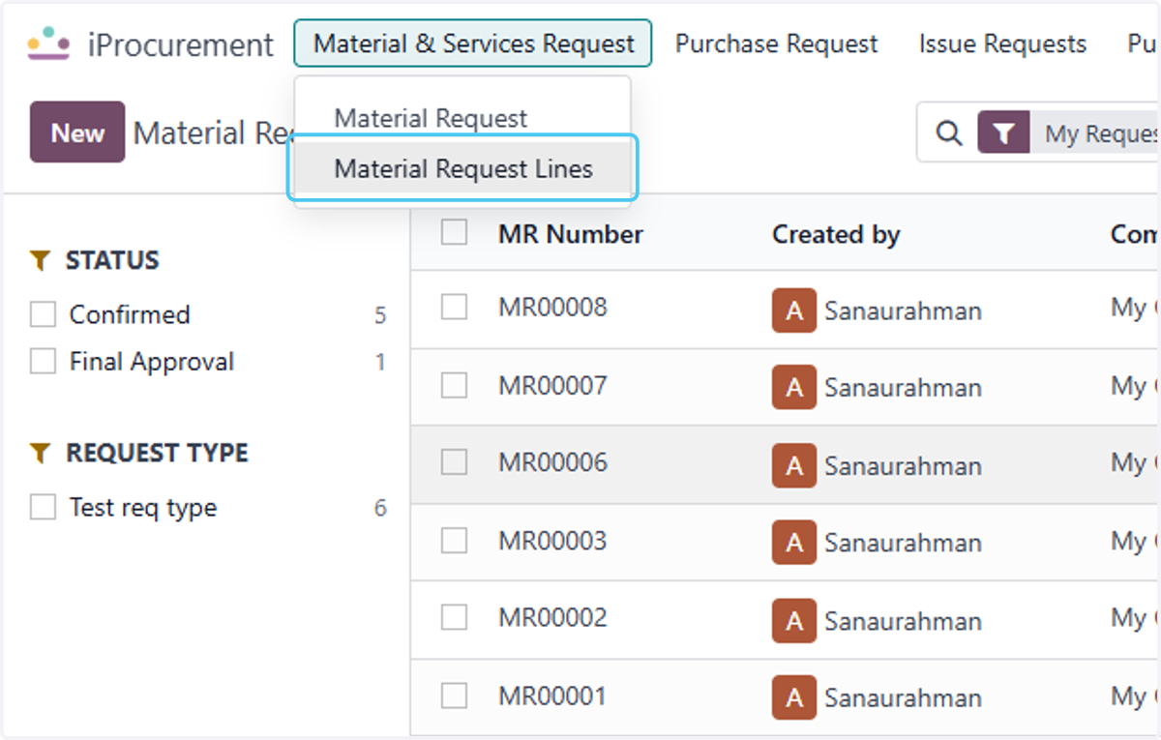Image resolution: width=1161 pixels, height=740 pixels.
Task: Click the Final Approval filter label
Action: (x=152, y=362)
